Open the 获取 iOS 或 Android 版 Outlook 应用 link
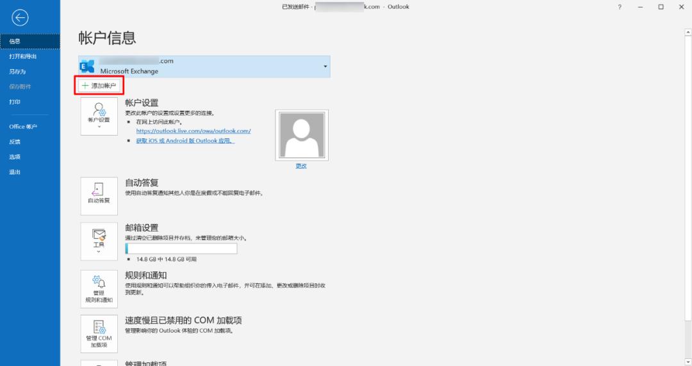Viewport: 692px width, 366px height. 185,141
